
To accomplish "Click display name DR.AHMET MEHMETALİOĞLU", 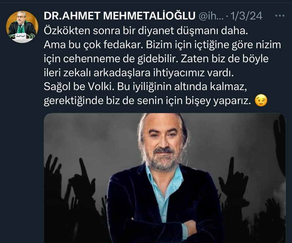I will (x=120, y=16).
